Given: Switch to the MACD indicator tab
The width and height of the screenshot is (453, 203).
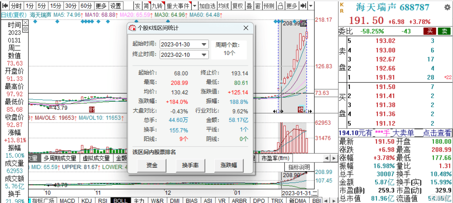Looking at the screenshot, I should (67, 201).
